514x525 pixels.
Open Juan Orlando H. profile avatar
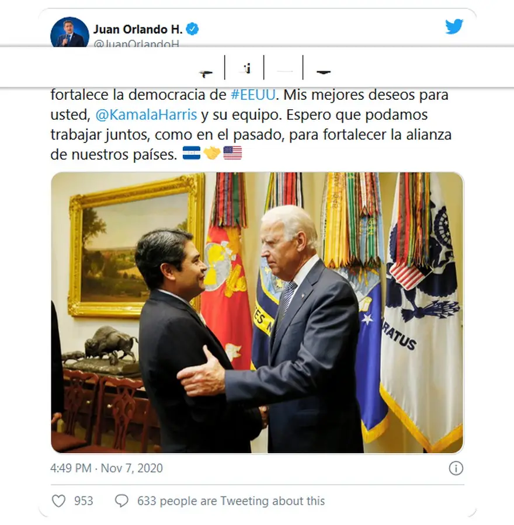pos(70,32)
